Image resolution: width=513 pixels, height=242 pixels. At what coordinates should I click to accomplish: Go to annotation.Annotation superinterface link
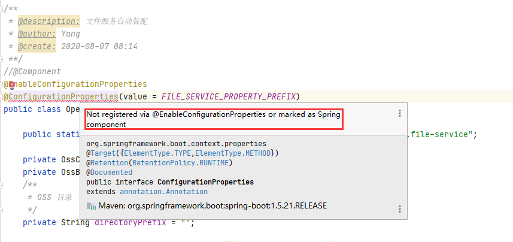tap(163, 192)
